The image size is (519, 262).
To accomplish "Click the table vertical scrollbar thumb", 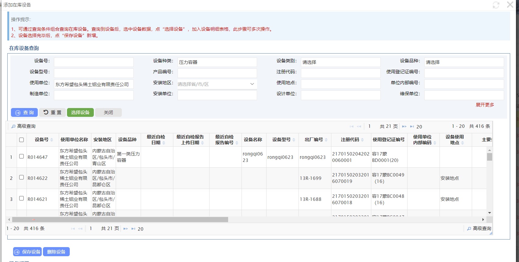I will [x=489, y=157].
